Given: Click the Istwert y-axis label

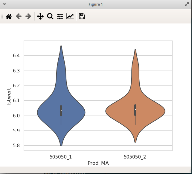Looking at the screenshot, I should pos(9,96).
